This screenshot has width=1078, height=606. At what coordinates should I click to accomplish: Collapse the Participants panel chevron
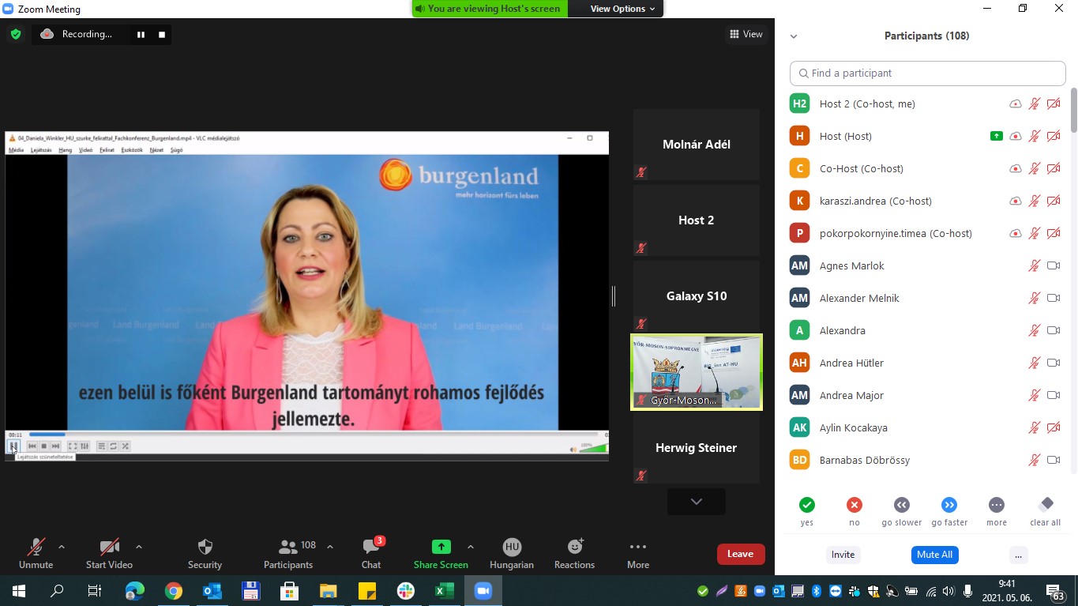click(x=794, y=36)
